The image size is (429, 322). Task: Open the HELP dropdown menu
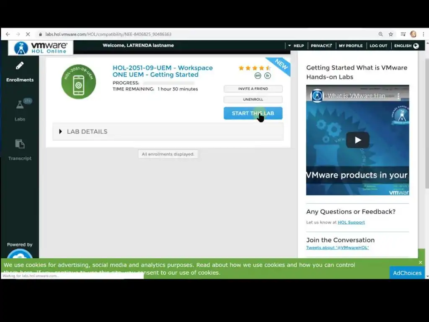pos(296,46)
